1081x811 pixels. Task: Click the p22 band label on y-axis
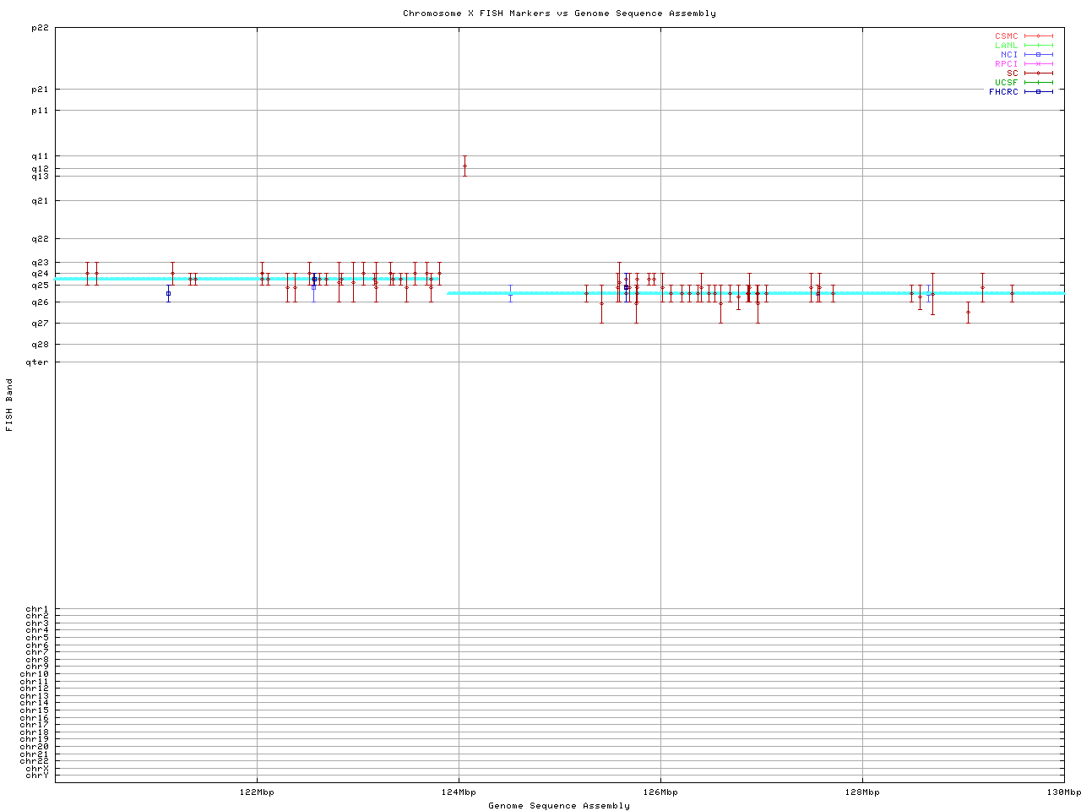[x=39, y=28]
